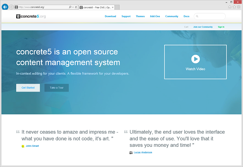The height and width of the screenshot is (167, 243).
Task: Open browser Tools gear icon
Action: tap(239, 7)
